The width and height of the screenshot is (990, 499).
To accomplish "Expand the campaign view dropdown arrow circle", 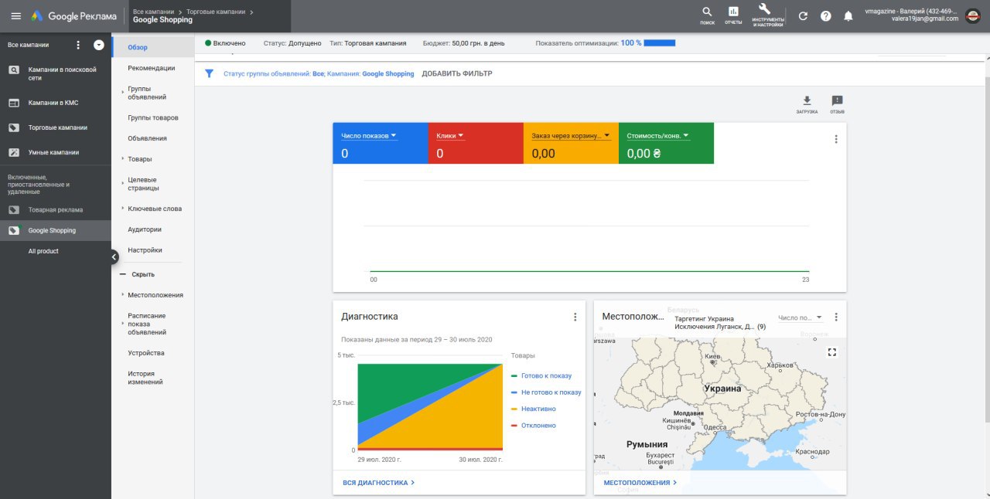I will tap(99, 45).
